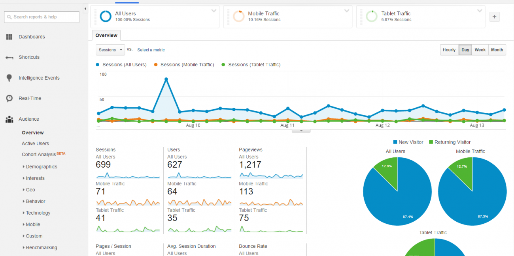514x256 pixels.
Task: Switch graph to Hourly view
Action: tap(449, 50)
